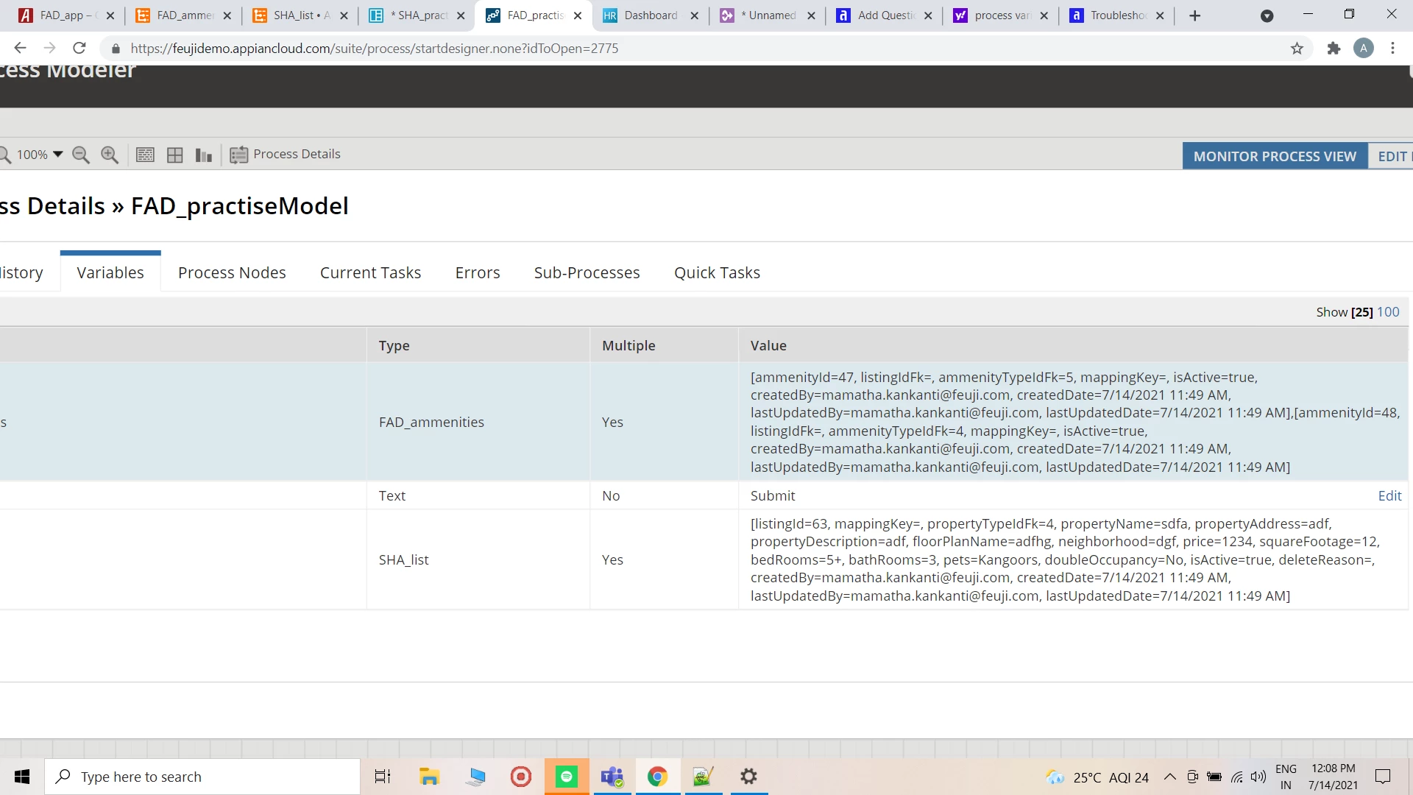This screenshot has height=795, width=1413.
Task: Click the taskbar search box
Action: (x=202, y=777)
